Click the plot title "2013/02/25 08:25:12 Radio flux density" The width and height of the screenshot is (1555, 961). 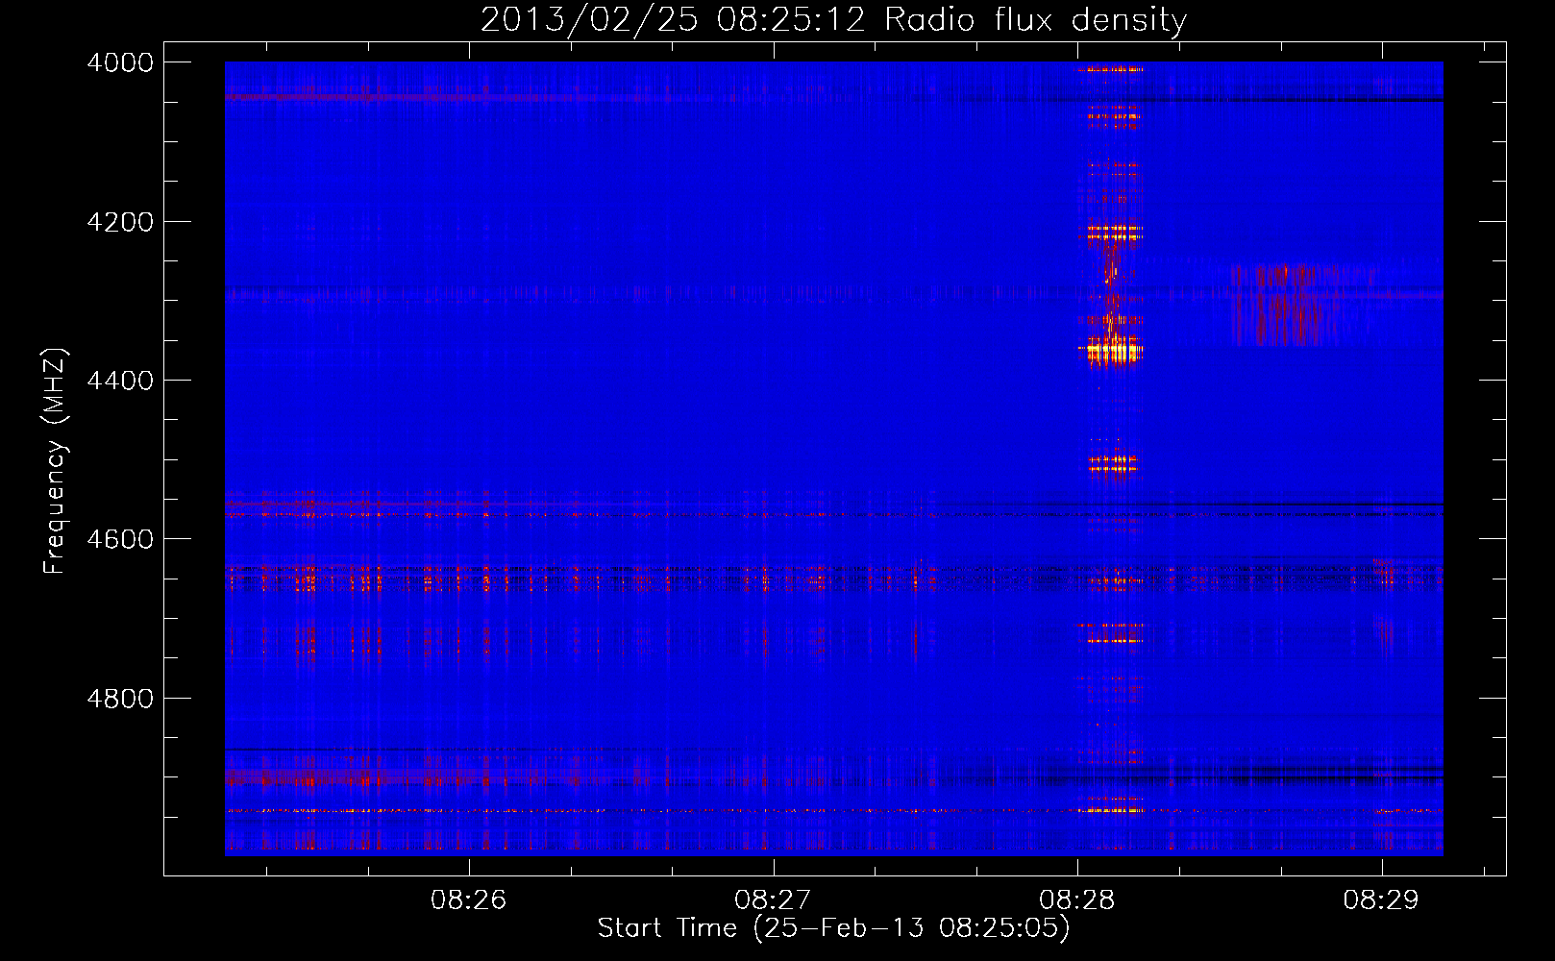click(x=833, y=20)
